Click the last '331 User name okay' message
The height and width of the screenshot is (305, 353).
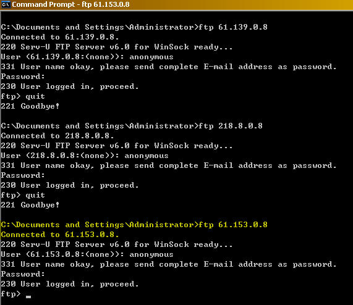pos(169,264)
